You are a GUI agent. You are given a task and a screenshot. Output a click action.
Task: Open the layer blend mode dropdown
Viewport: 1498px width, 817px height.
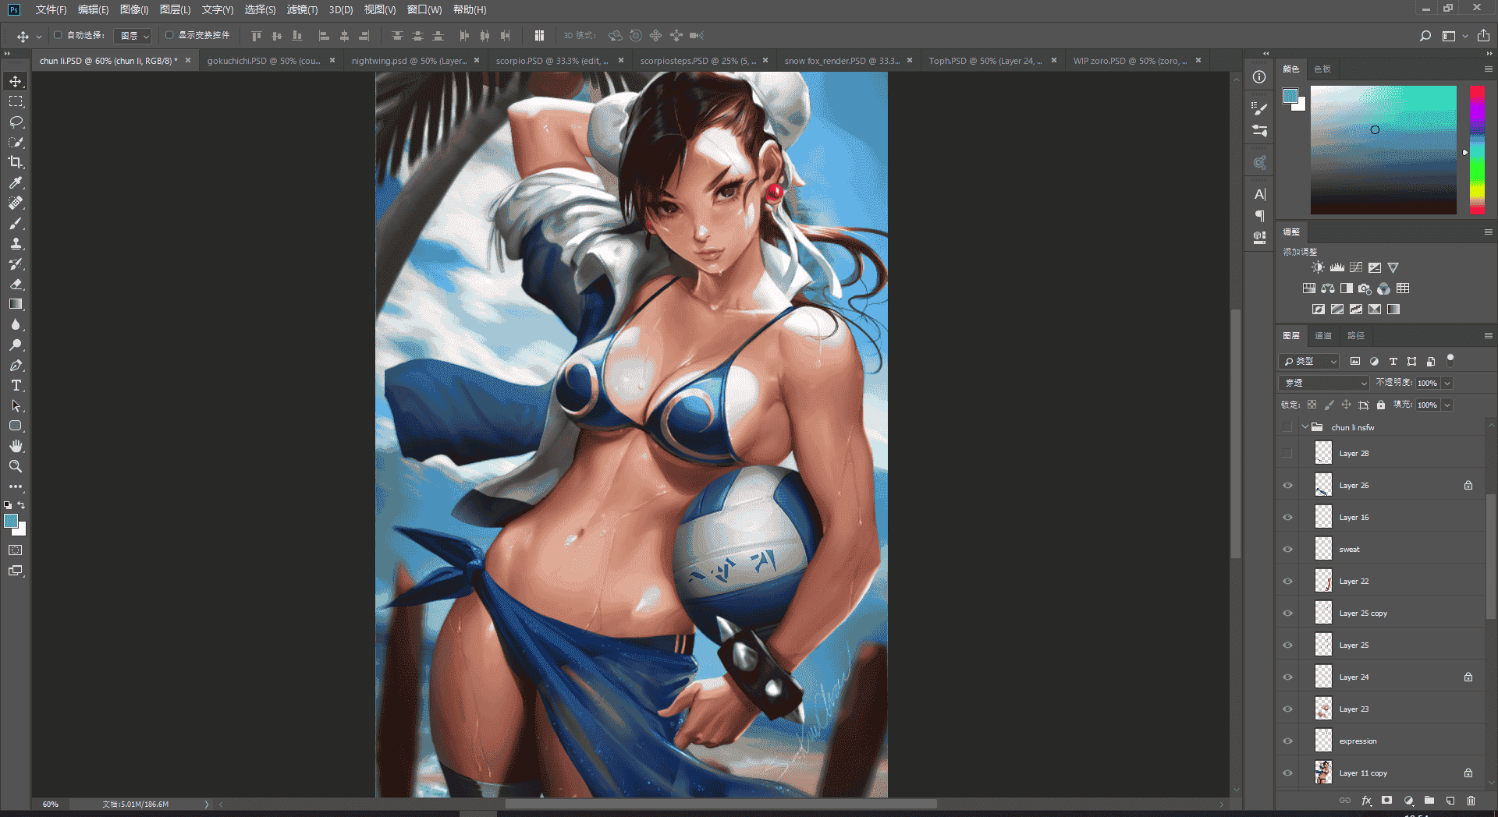pos(1324,383)
